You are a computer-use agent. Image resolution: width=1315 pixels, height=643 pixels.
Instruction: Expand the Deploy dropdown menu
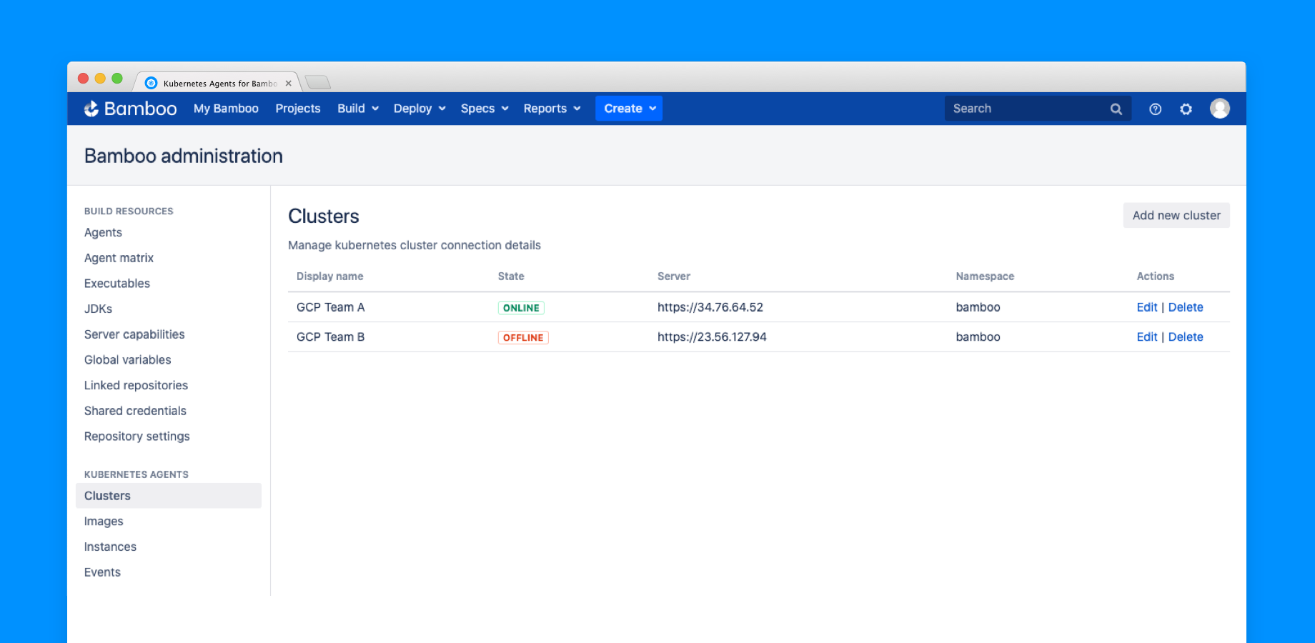pyautogui.click(x=420, y=109)
